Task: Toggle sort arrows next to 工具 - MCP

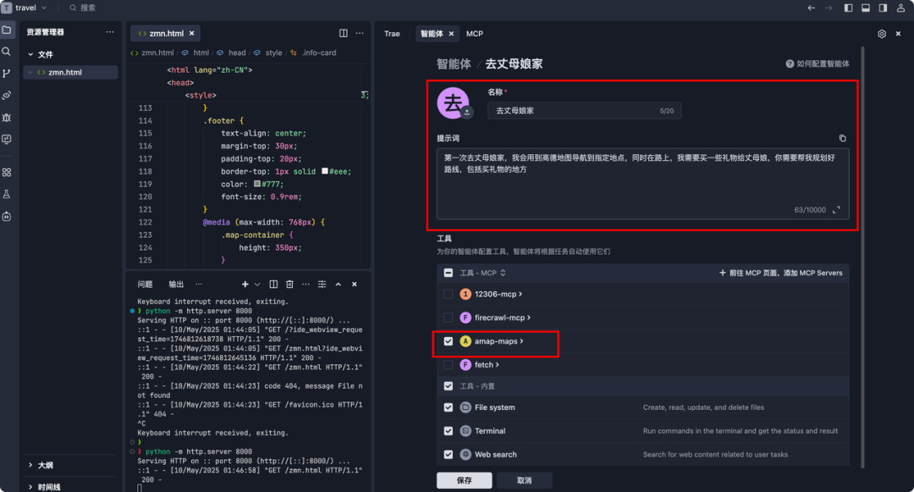Action: [503, 273]
